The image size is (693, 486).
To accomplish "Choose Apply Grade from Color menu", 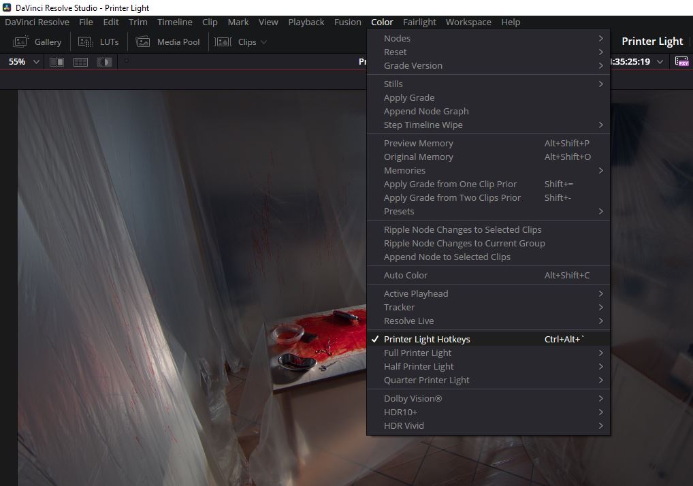I will tap(488, 97).
